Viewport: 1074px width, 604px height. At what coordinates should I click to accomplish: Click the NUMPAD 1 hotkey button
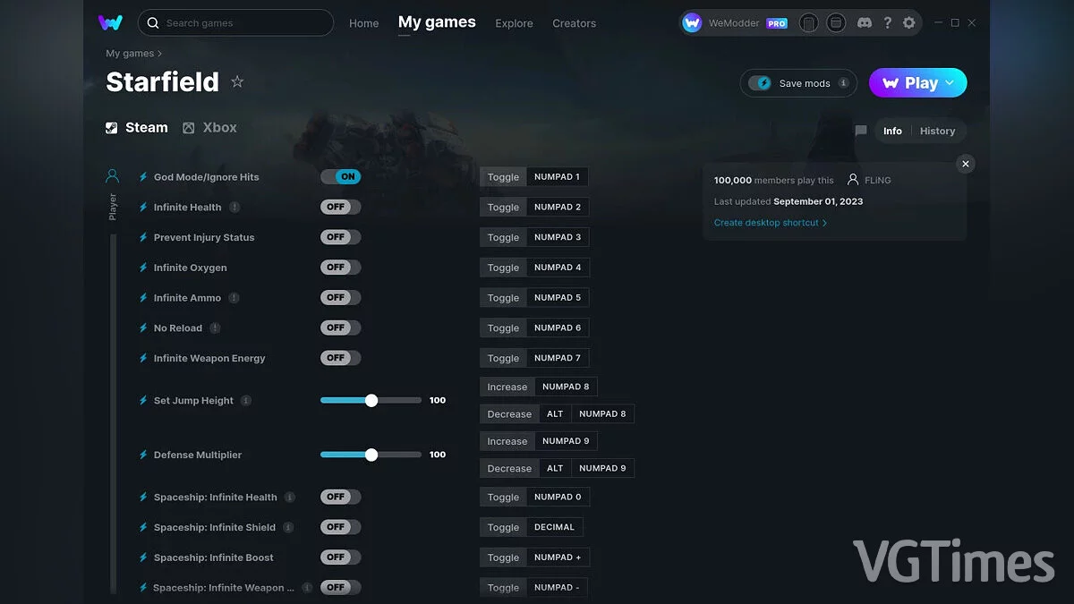(x=557, y=177)
